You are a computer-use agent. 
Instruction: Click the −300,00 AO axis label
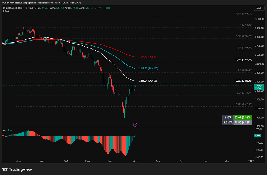259,157
